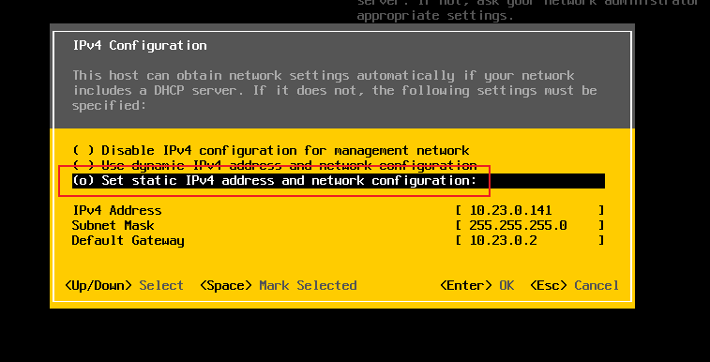This screenshot has width=710, height=362.
Task: Select Disable IPv4 configuration for management network
Action: coord(271,151)
